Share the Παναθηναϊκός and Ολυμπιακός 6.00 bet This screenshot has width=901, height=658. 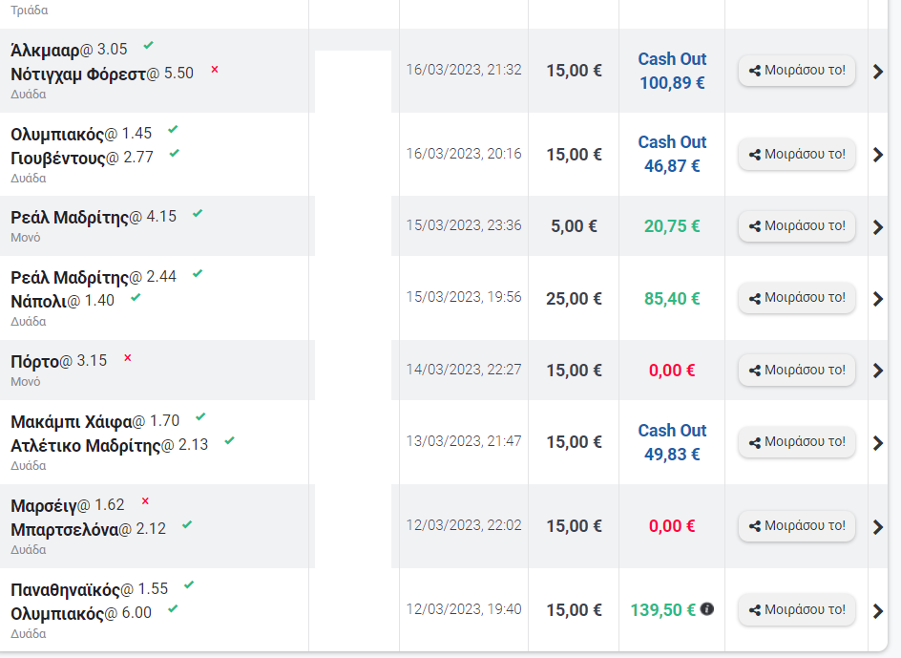(x=796, y=610)
